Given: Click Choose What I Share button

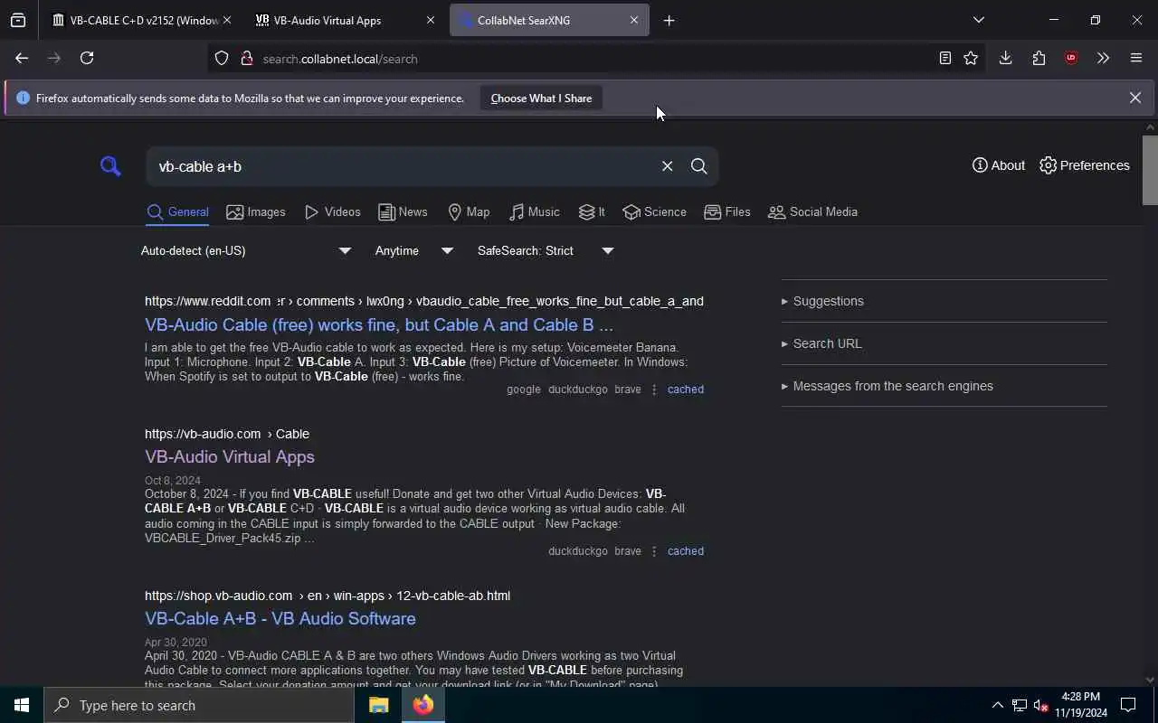Looking at the screenshot, I should coord(541,98).
